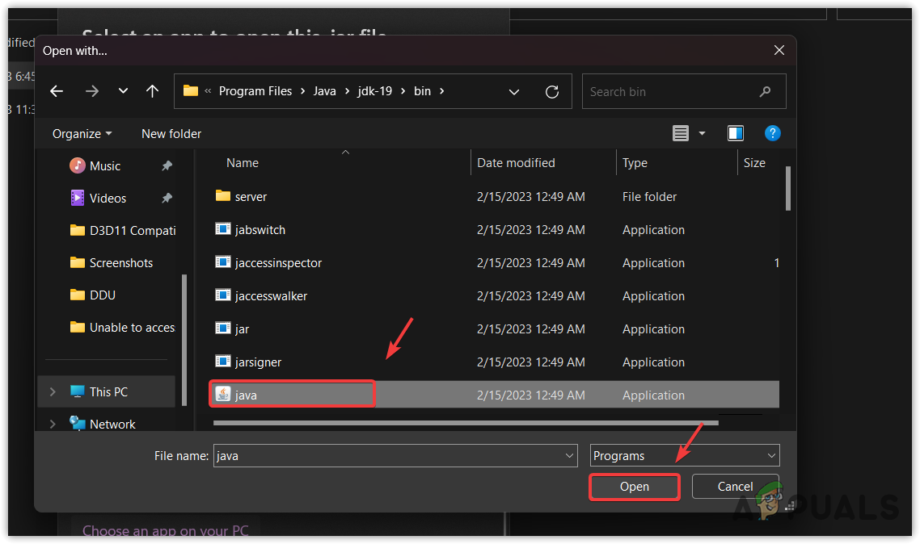Unpin Videos from the navigation pane

point(167,198)
